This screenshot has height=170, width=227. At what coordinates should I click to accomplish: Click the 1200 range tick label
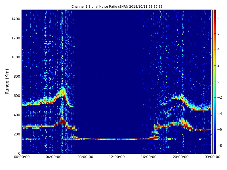(x=16, y=38)
